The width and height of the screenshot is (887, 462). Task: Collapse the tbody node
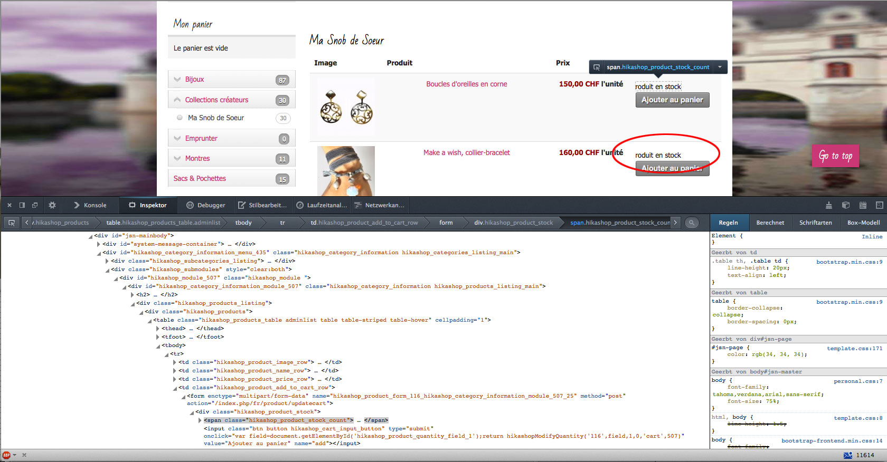click(158, 346)
